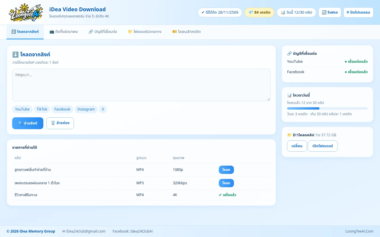Click the ล้างช่อง clear button
380x237 pixels.
point(60,123)
